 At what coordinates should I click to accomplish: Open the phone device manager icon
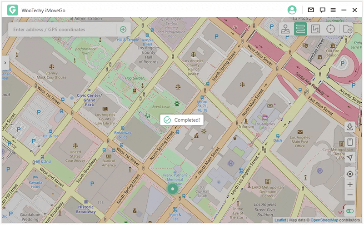pos(349,142)
